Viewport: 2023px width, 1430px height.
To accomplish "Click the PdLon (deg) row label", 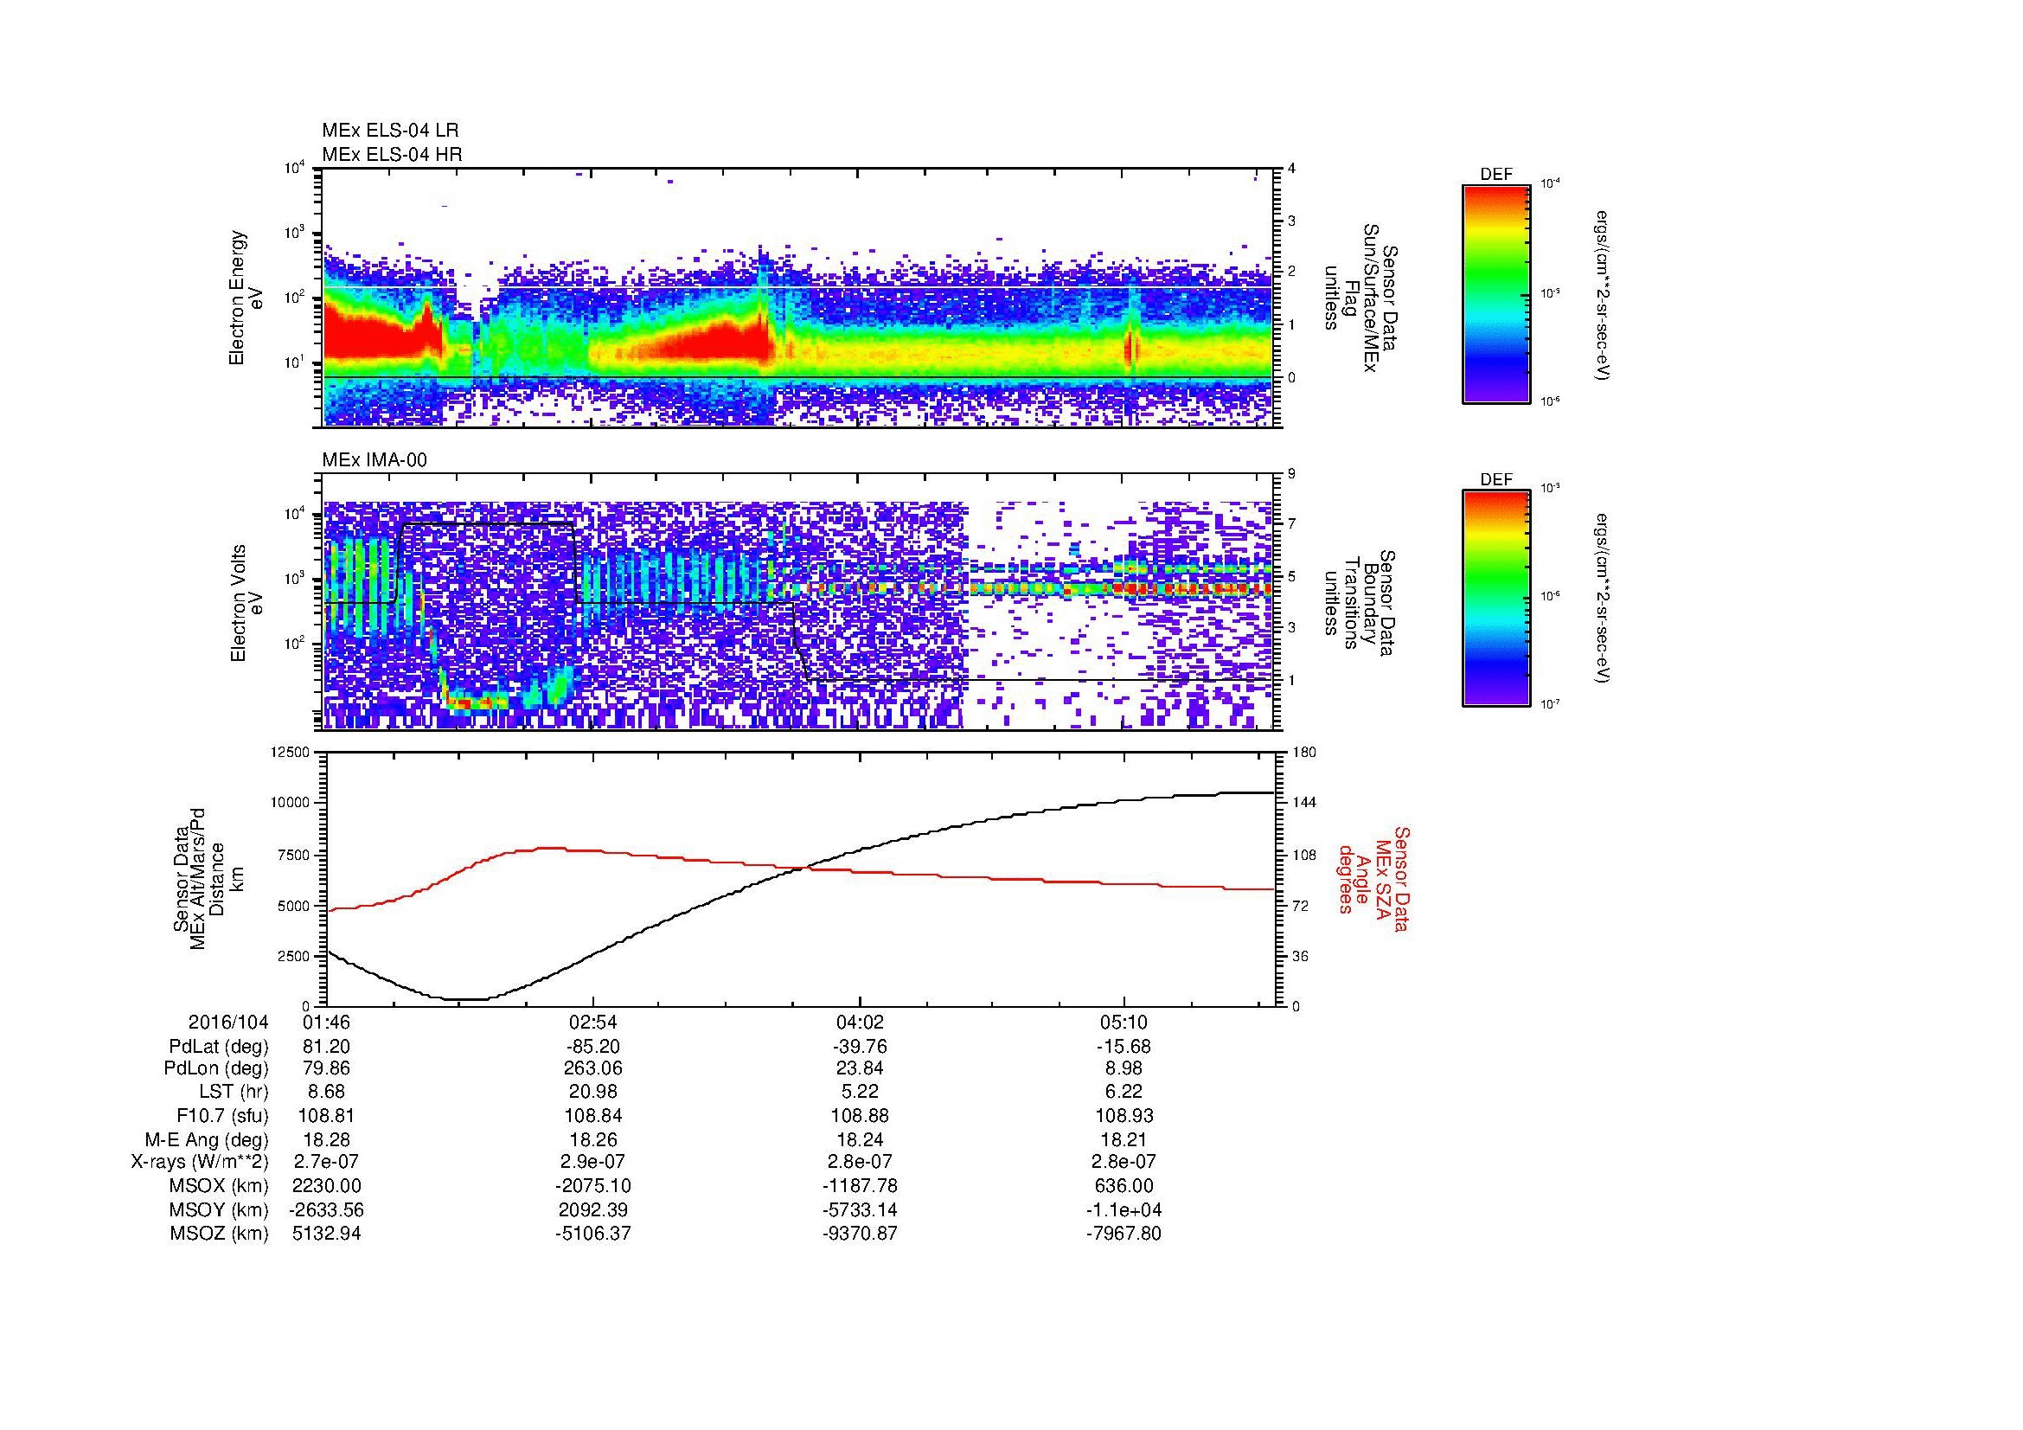I will click(x=216, y=1068).
